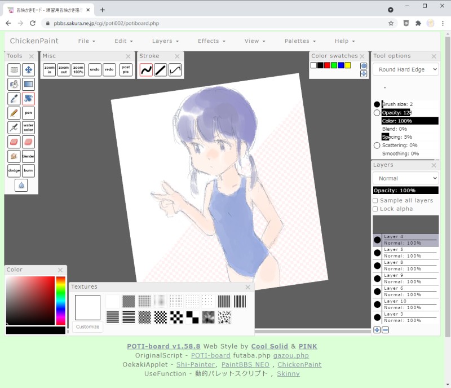The width and height of the screenshot is (451, 388).
Task: Select the Gradient fill tool
Action: (28, 84)
